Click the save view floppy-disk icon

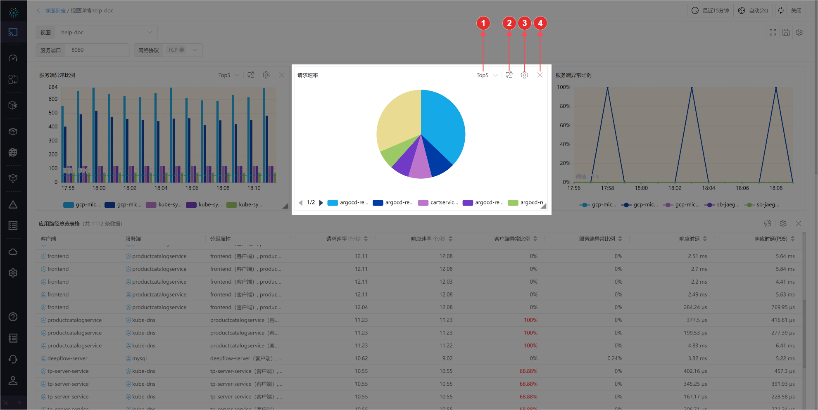(x=786, y=32)
